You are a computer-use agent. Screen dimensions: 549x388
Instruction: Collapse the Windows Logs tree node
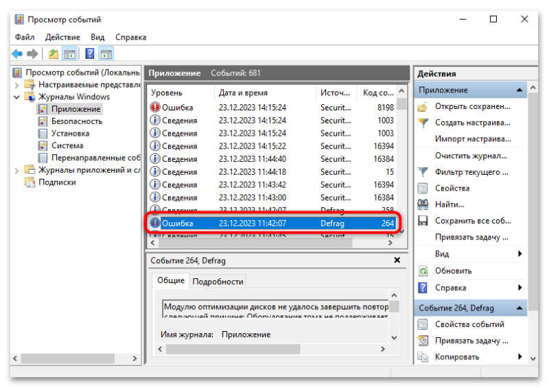[x=16, y=97]
